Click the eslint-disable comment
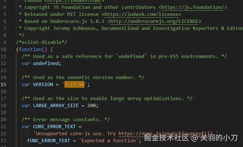This screenshot has width=243, height=147. (41, 42)
